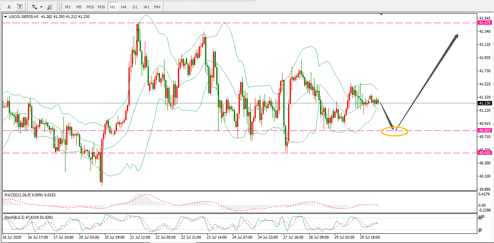Open the arrows objects tool
This screenshot has width=494, height=243.
point(35,7)
